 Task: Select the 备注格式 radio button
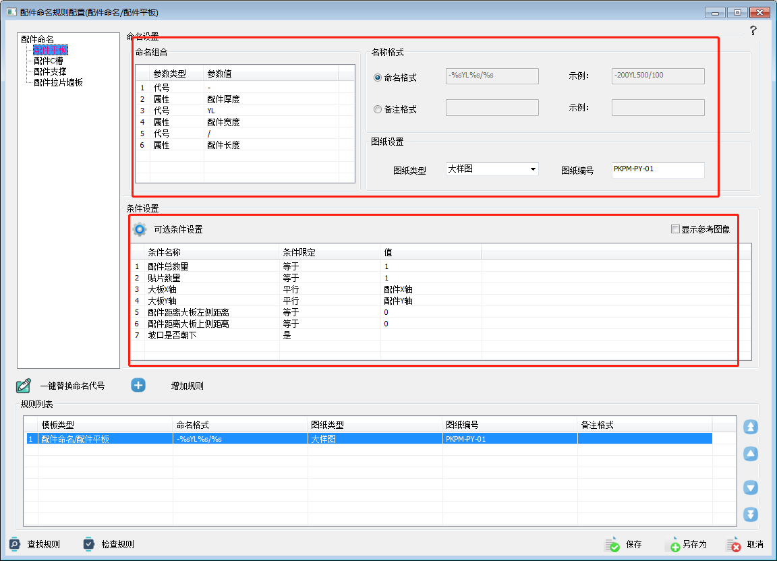pos(378,109)
